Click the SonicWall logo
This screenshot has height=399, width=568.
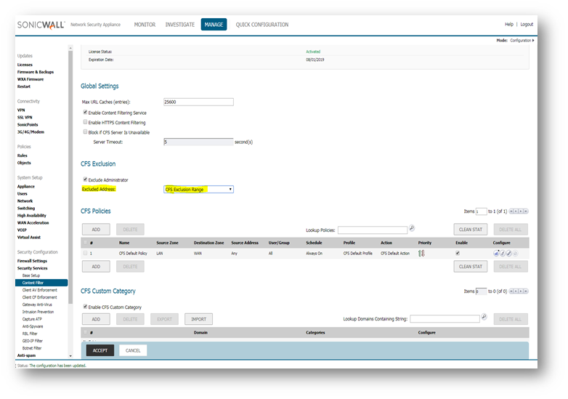point(41,25)
